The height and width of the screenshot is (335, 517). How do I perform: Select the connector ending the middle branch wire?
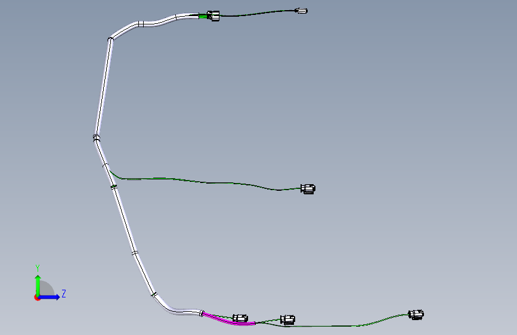[x=308, y=189]
